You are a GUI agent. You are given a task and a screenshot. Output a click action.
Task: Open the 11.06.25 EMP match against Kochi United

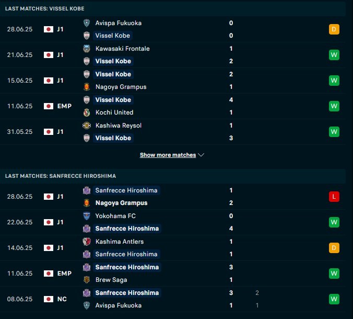[173, 106]
